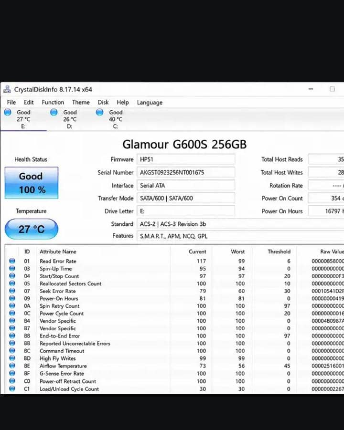Click status orb for G-Sense Error Rate row

[12, 373]
